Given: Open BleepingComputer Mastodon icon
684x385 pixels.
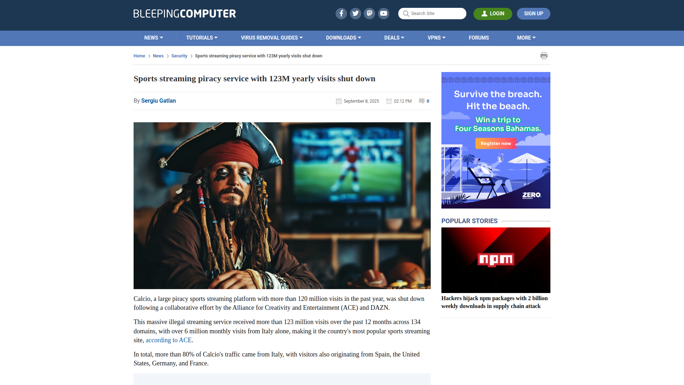Looking at the screenshot, I should (x=369, y=14).
